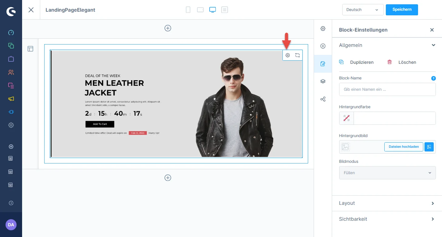Open the Deutsch language dropdown
The width and height of the screenshot is (442, 237).
(363, 10)
